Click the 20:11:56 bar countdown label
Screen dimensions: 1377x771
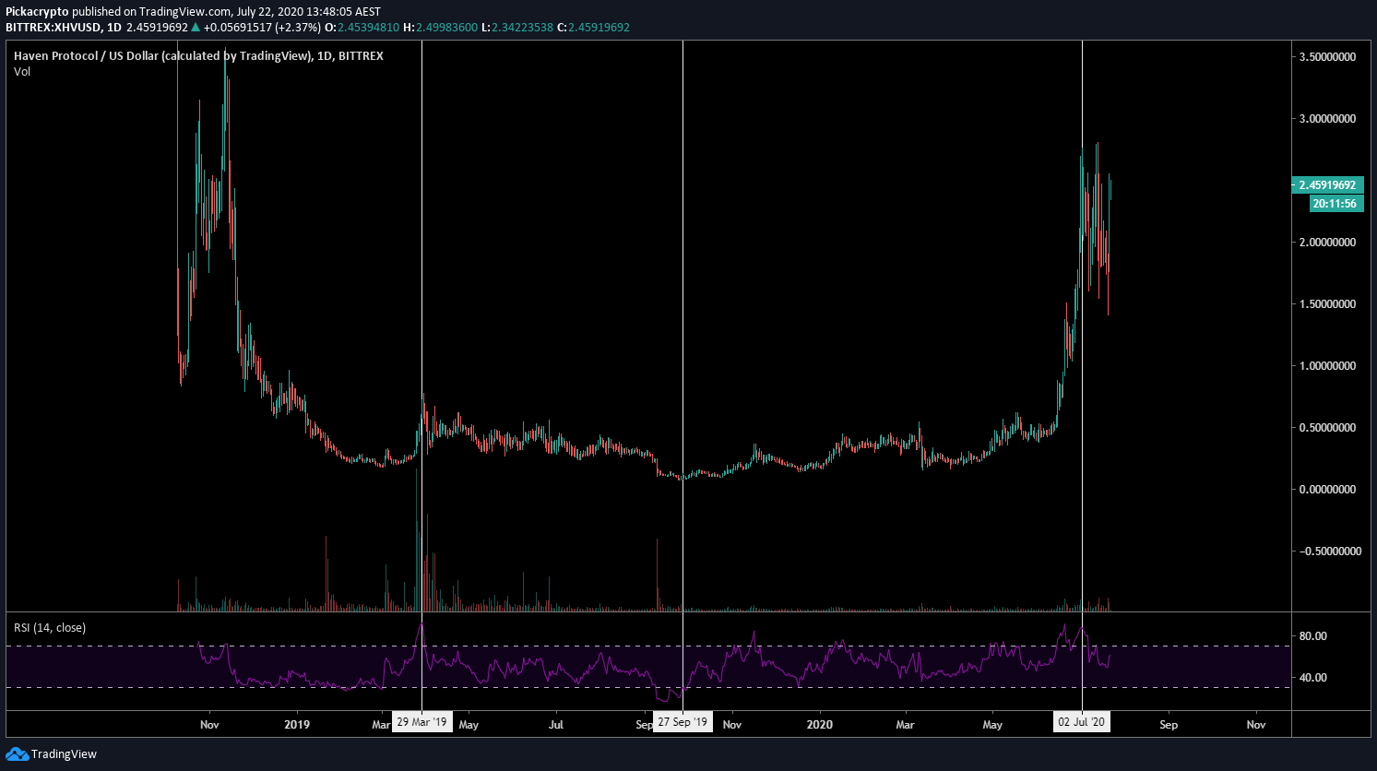1335,204
